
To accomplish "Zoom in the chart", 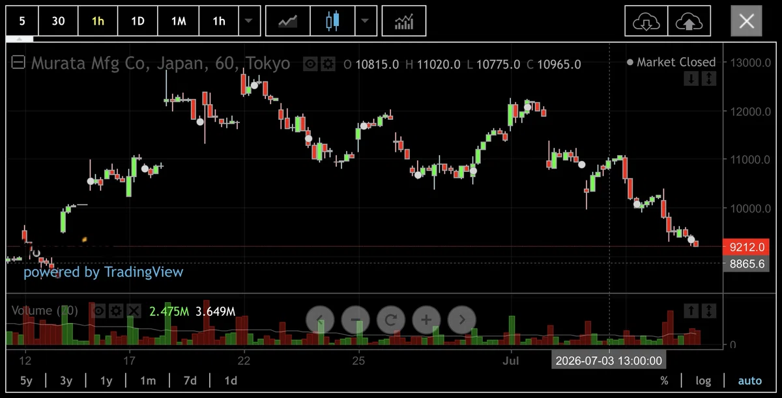I will point(426,320).
